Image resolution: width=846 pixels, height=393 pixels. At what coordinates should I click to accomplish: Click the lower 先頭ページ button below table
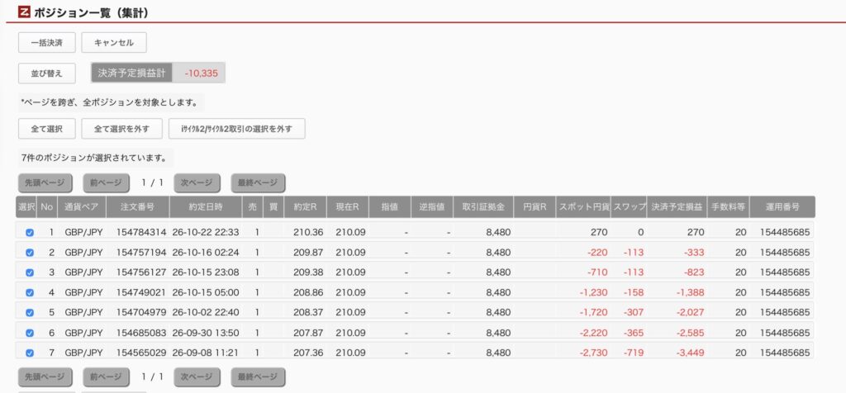[x=45, y=376]
